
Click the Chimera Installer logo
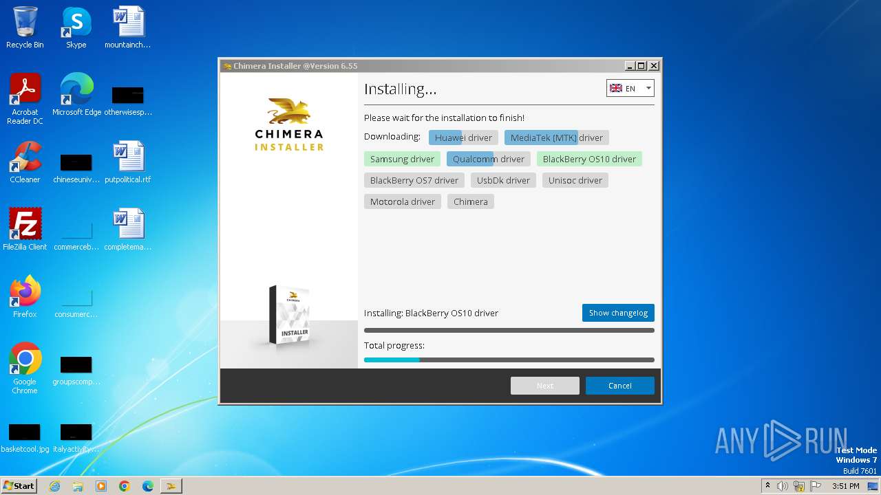tap(289, 124)
